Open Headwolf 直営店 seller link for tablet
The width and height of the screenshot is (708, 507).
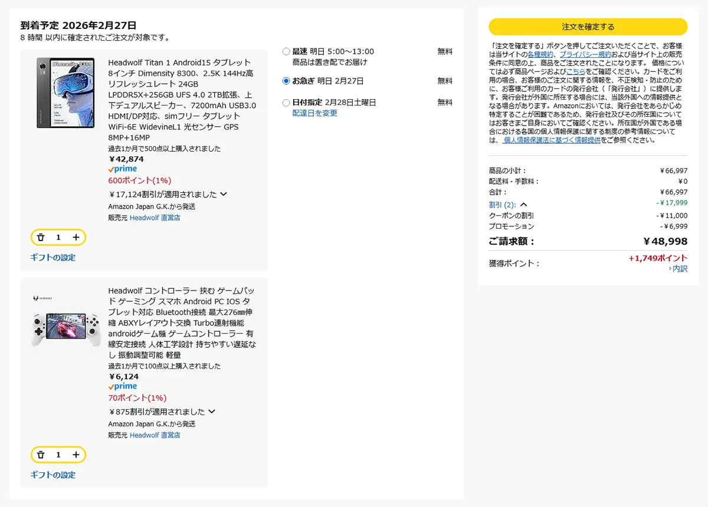click(x=155, y=218)
